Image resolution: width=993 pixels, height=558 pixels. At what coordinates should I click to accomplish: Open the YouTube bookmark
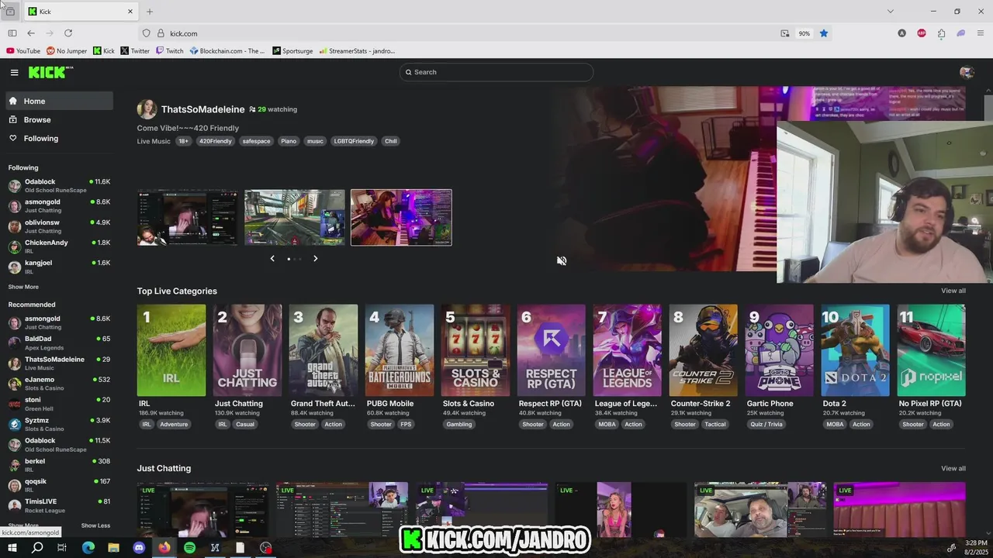(23, 51)
